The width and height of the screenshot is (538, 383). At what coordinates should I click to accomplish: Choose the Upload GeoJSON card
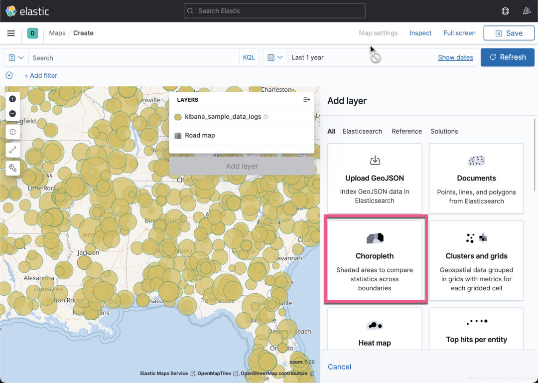pos(375,178)
